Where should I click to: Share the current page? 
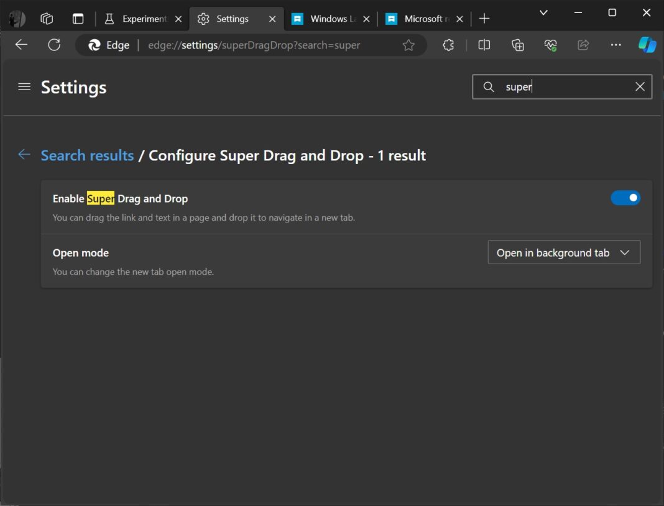click(583, 45)
